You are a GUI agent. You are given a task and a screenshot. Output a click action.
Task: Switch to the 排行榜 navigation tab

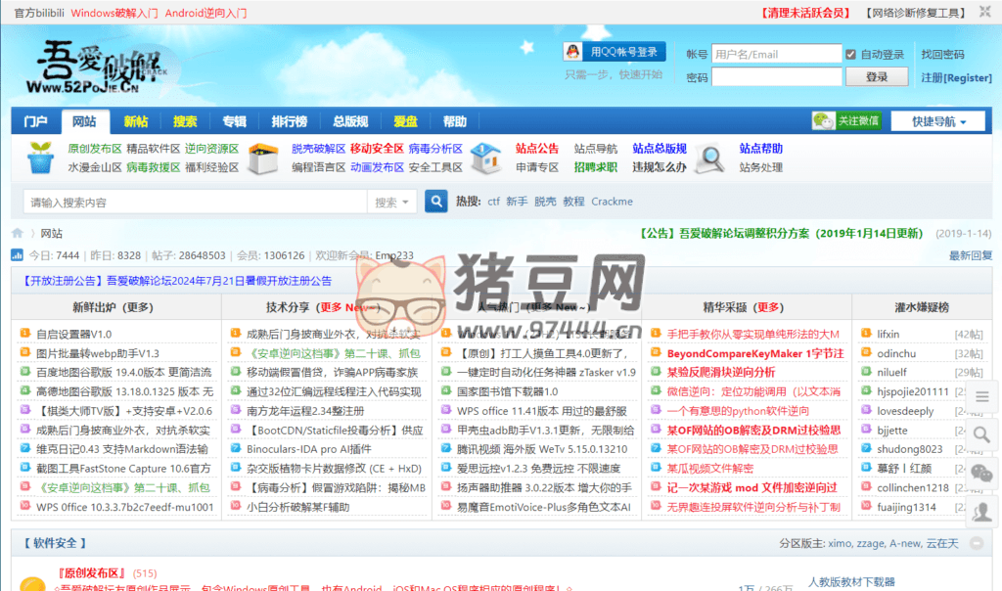coord(289,121)
